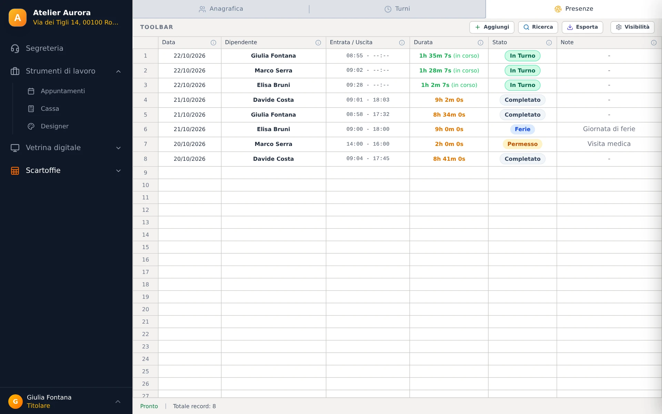Click the 'Visita medica' note cell
The height and width of the screenshot is (414, 662).
click(x=609, y=144)
